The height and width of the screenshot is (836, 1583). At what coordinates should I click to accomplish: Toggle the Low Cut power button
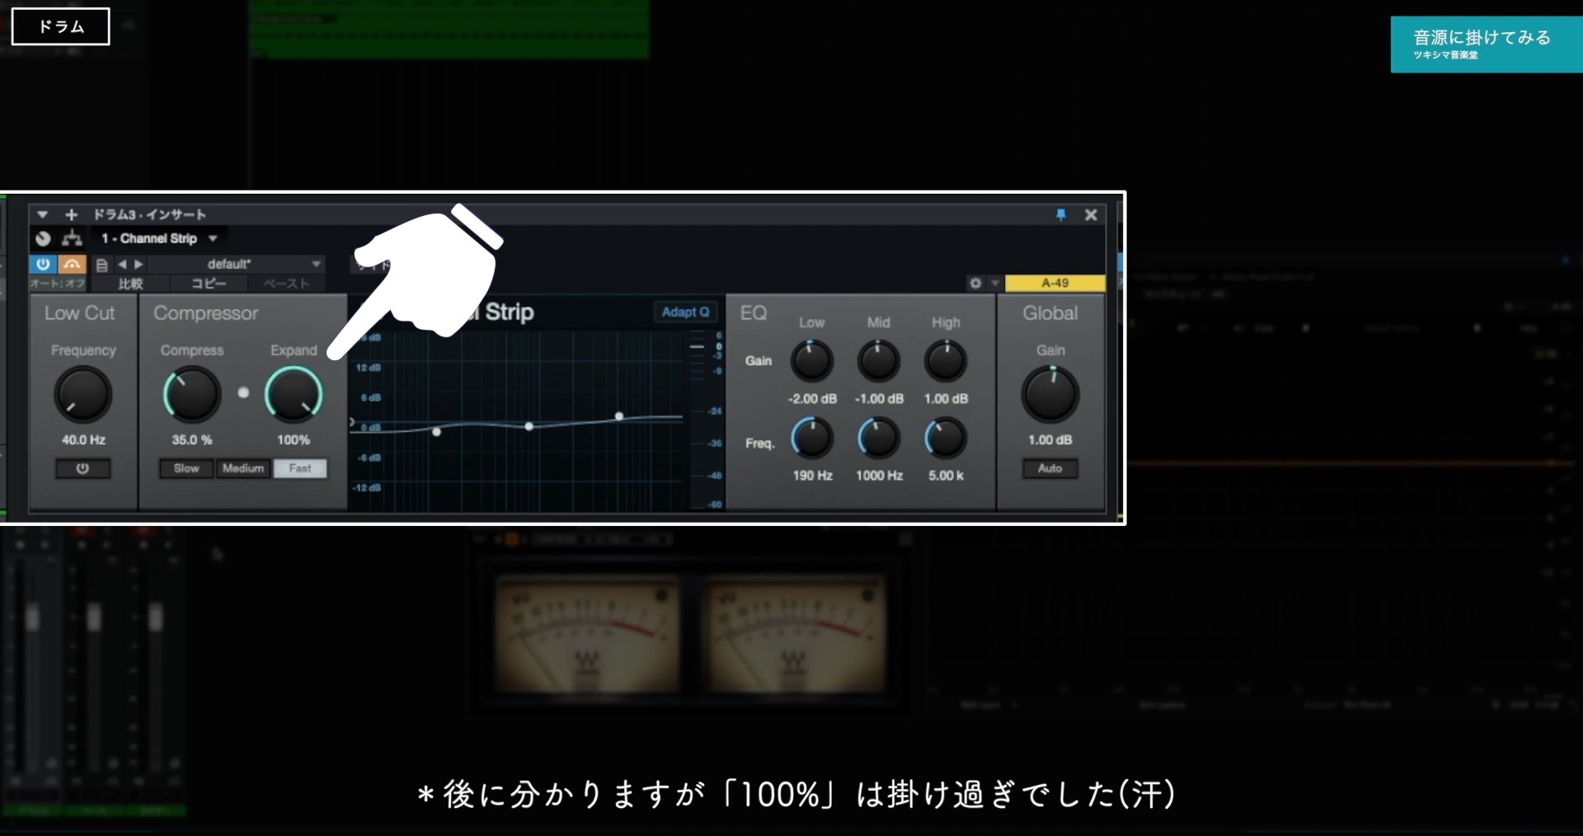point(82,468)
